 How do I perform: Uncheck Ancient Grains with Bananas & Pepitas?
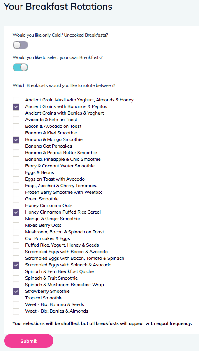tap(16, 107)
